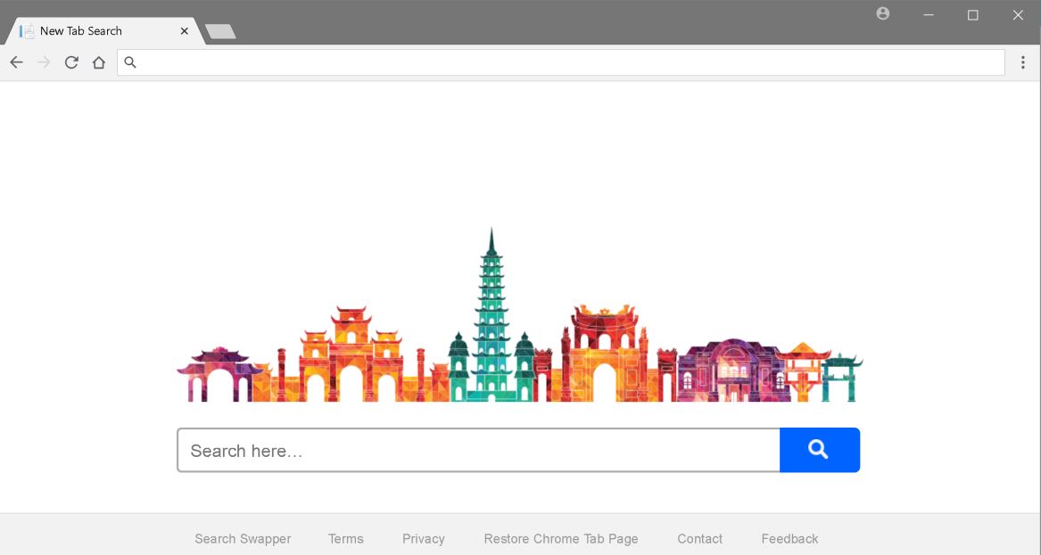Click into the Search here… field
This screenshot has width=1041, height=555.
(478, 450)
